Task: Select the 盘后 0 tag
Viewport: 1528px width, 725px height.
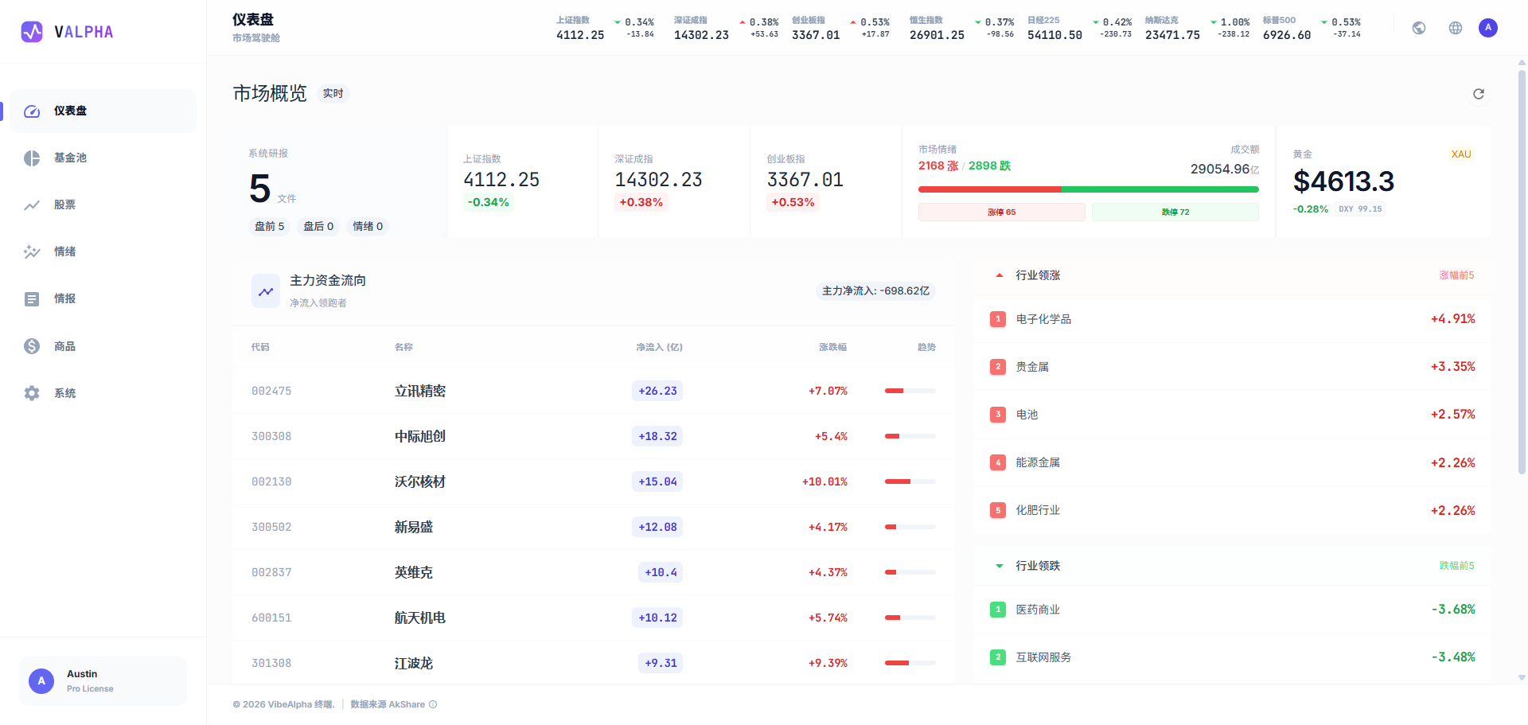Action: pos(318,227)
